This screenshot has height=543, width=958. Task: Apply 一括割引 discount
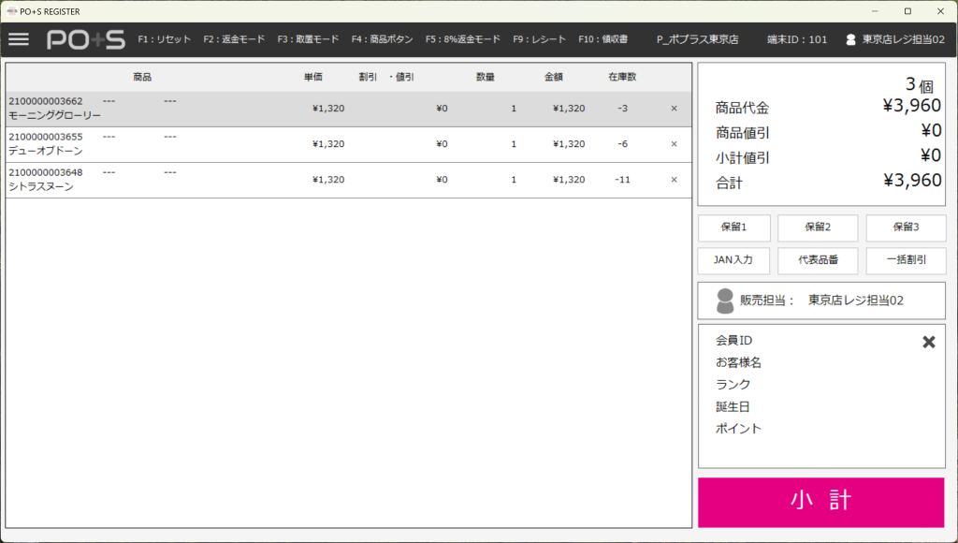pos(905,260)
